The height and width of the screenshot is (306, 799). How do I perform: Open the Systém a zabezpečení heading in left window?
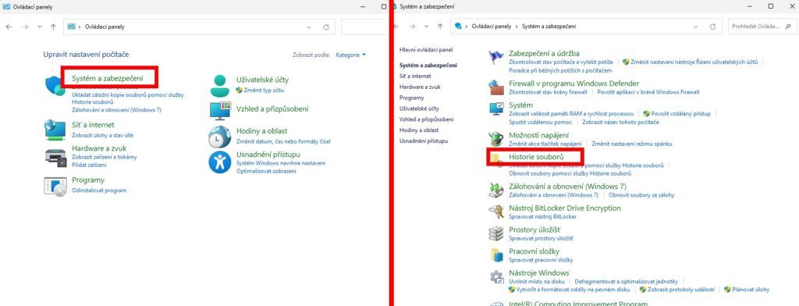click(108, 78)
